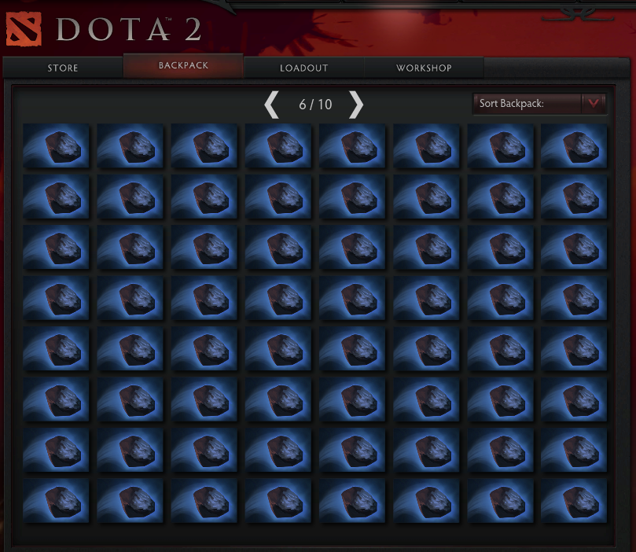This screenshot has height=552, width=636.
Task: Click the 6 / 10 page indicator
Action: tap(315, 105)
